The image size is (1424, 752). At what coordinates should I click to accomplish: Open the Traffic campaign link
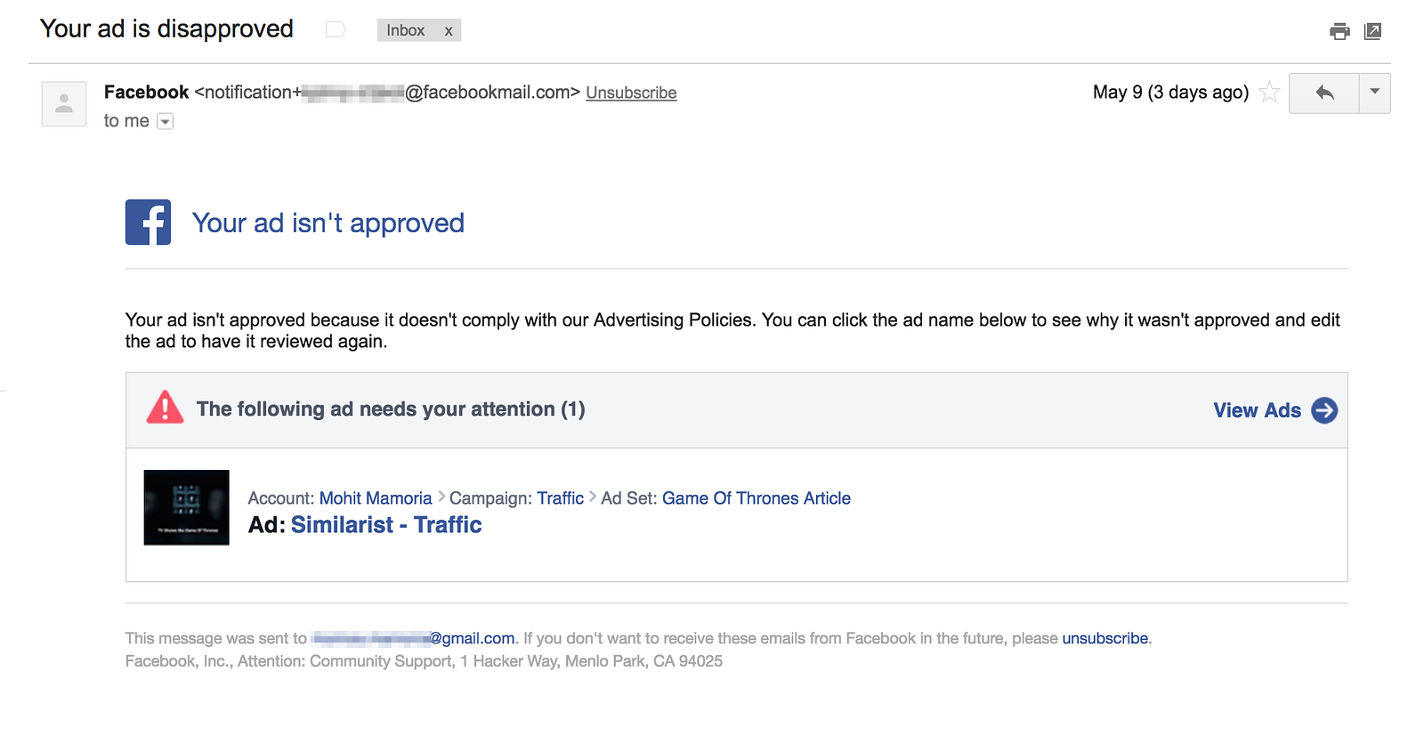click(561, 498)
